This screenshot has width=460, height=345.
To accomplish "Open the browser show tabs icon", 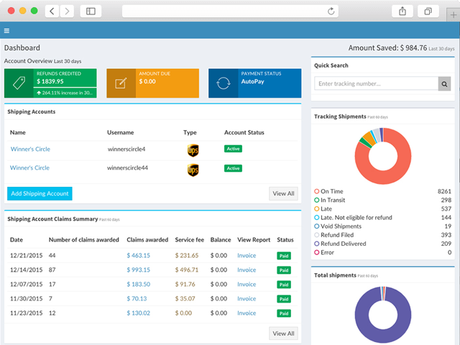I will click(x=428, y=11).
